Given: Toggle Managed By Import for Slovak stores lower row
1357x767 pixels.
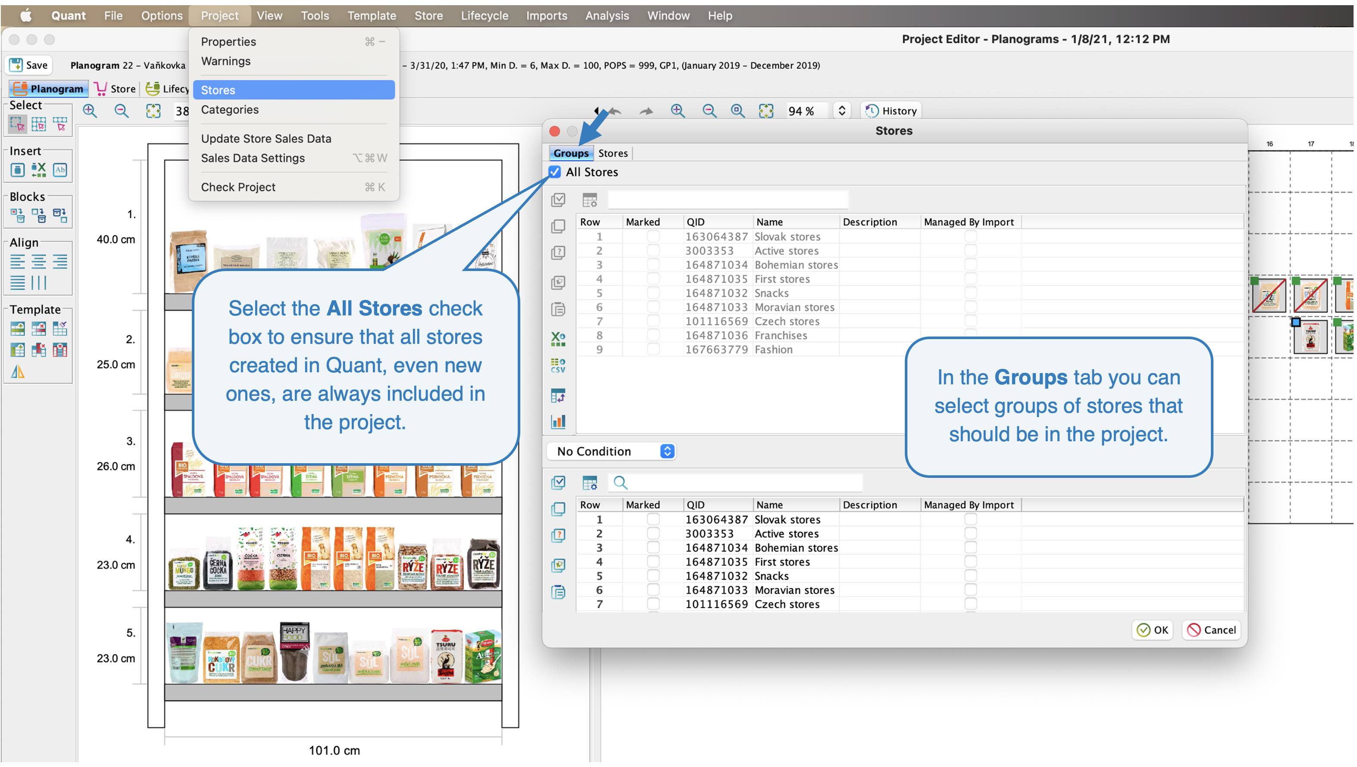Looking at the screenshot, I should click(x=970, y=519).
